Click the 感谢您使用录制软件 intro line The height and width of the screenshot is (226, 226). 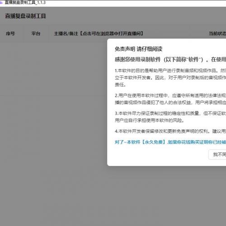(170, 60)
